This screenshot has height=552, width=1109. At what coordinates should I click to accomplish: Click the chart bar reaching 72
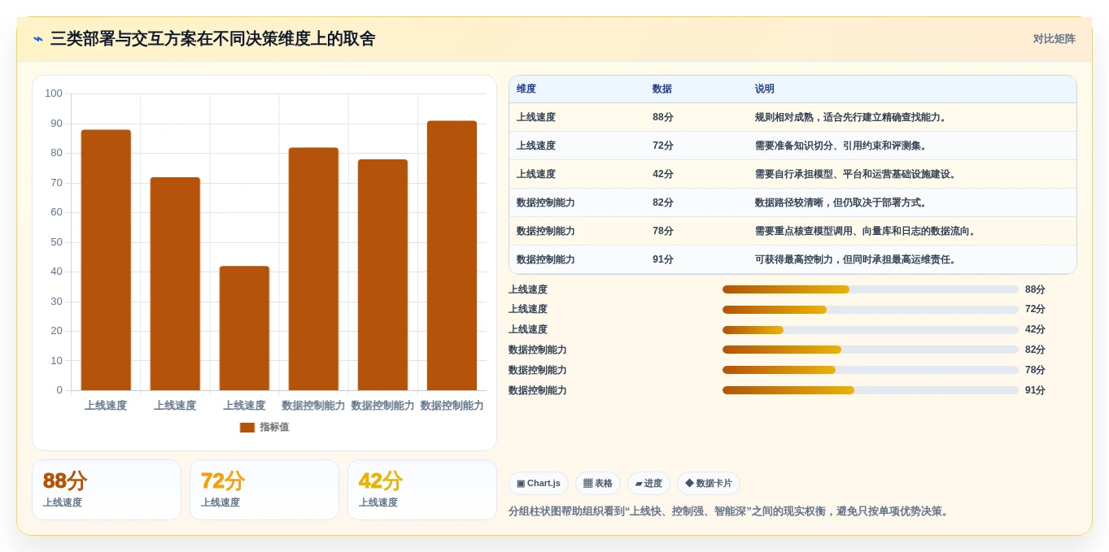tap(175, 284)
